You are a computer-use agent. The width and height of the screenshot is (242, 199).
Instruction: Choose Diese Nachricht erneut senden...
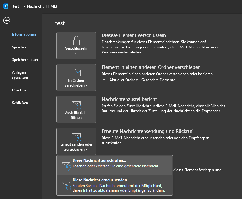[115, 185]
